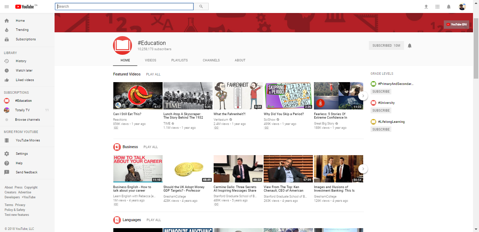Image resolution: width=479 pixels, height=232 pixels.
Task: Open the hamburger guide menu
Action: click(x=7, y=7)
